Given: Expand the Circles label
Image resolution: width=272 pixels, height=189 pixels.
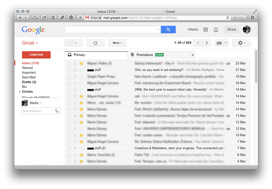Looking at the screenshot, I should pyautogui.click(x=19, y=91).
